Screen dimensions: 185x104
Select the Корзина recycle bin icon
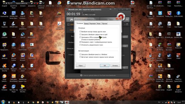pyautogui.click(x=5, y=25)
